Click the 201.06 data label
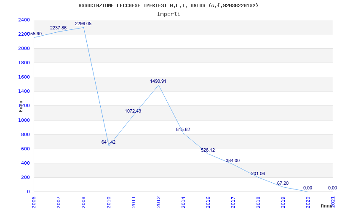Viewport: 337px width, 210px height. click(x=258, y=173)
